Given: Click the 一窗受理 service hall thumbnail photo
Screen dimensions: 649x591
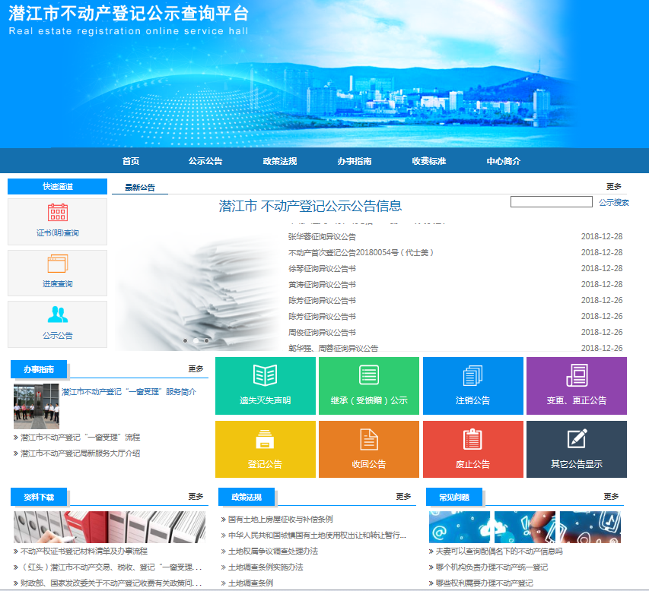Looking at the screenshot, I should 36,406.
